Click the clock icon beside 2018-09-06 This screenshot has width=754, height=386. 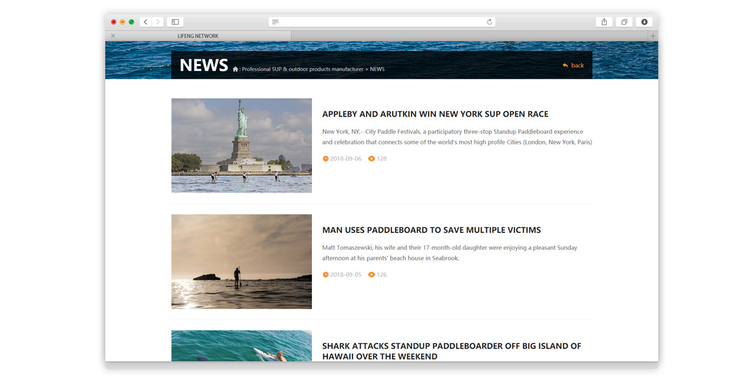[325, 158]
